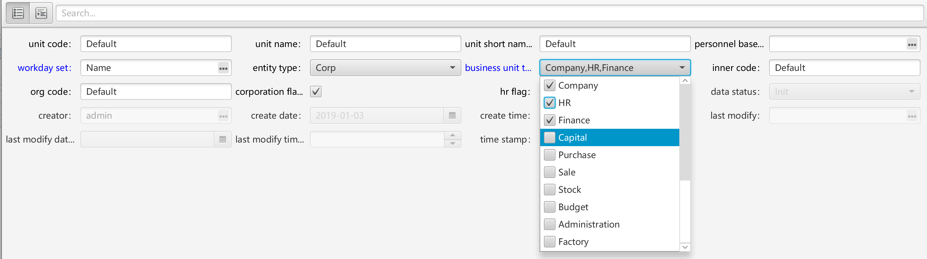Click the unit short name field
The image size is (927, 259).
click(x=615, y=44)
